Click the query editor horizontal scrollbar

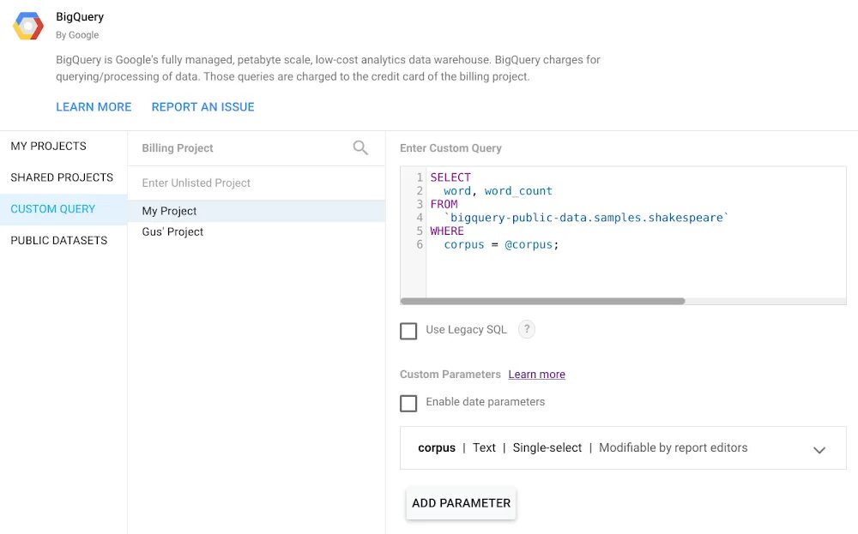click(x=543, y=302)
